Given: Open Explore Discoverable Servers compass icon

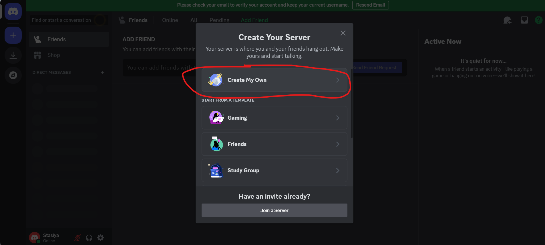Looking at the screenshot, I should (13, 75).
